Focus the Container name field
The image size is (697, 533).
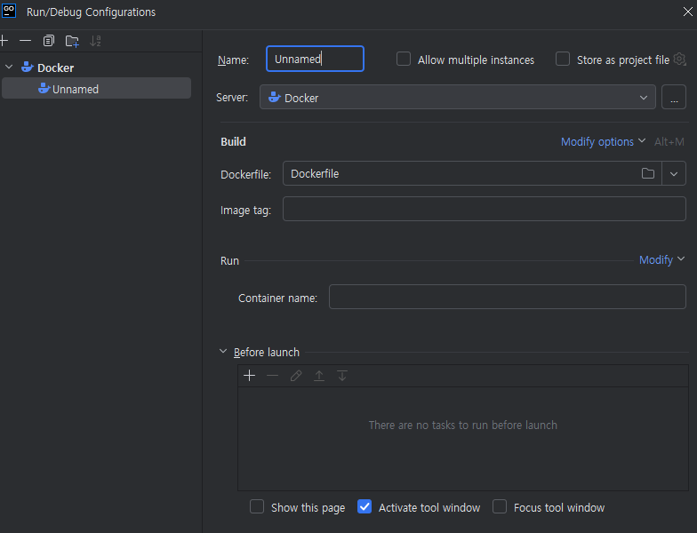tap(507, 297)
